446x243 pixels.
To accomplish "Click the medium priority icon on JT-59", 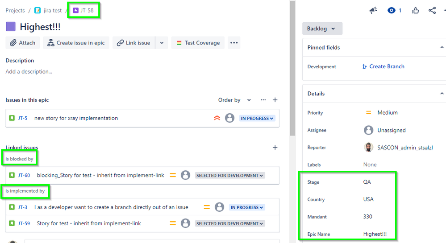I will pos(173,223).
